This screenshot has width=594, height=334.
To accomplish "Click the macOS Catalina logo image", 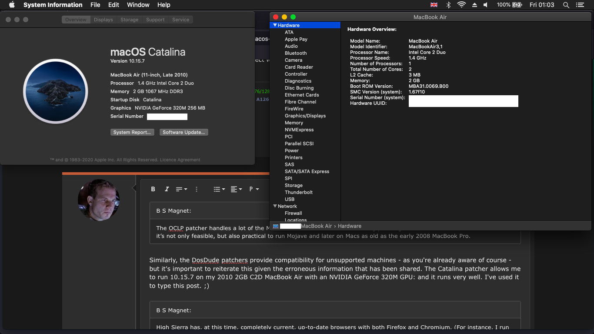I will click(56, 91).
